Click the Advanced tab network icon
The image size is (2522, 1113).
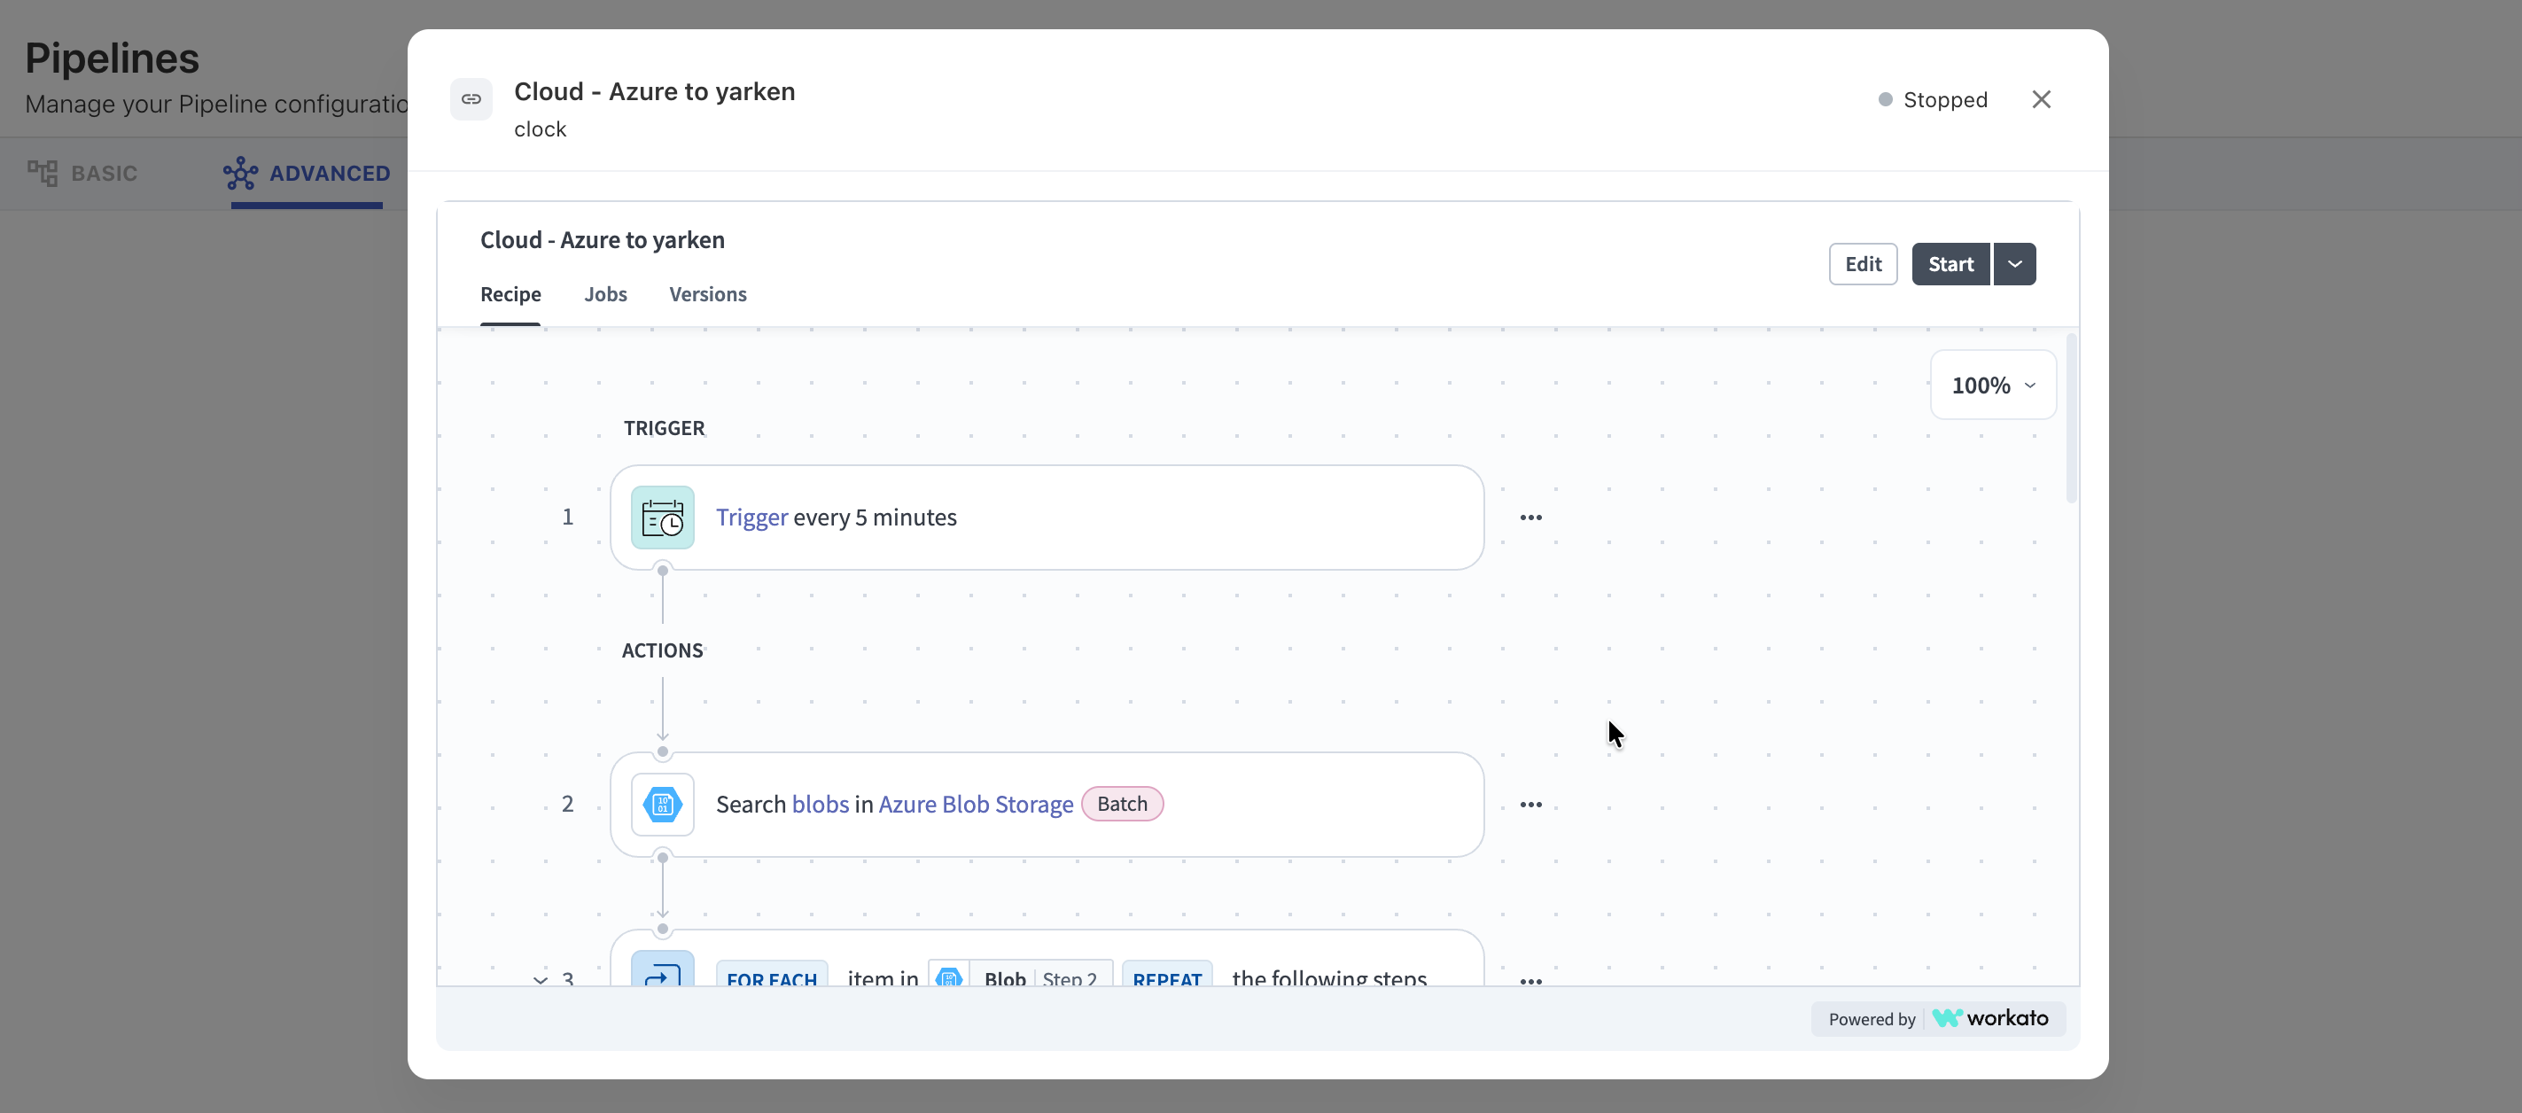(240, 174)
